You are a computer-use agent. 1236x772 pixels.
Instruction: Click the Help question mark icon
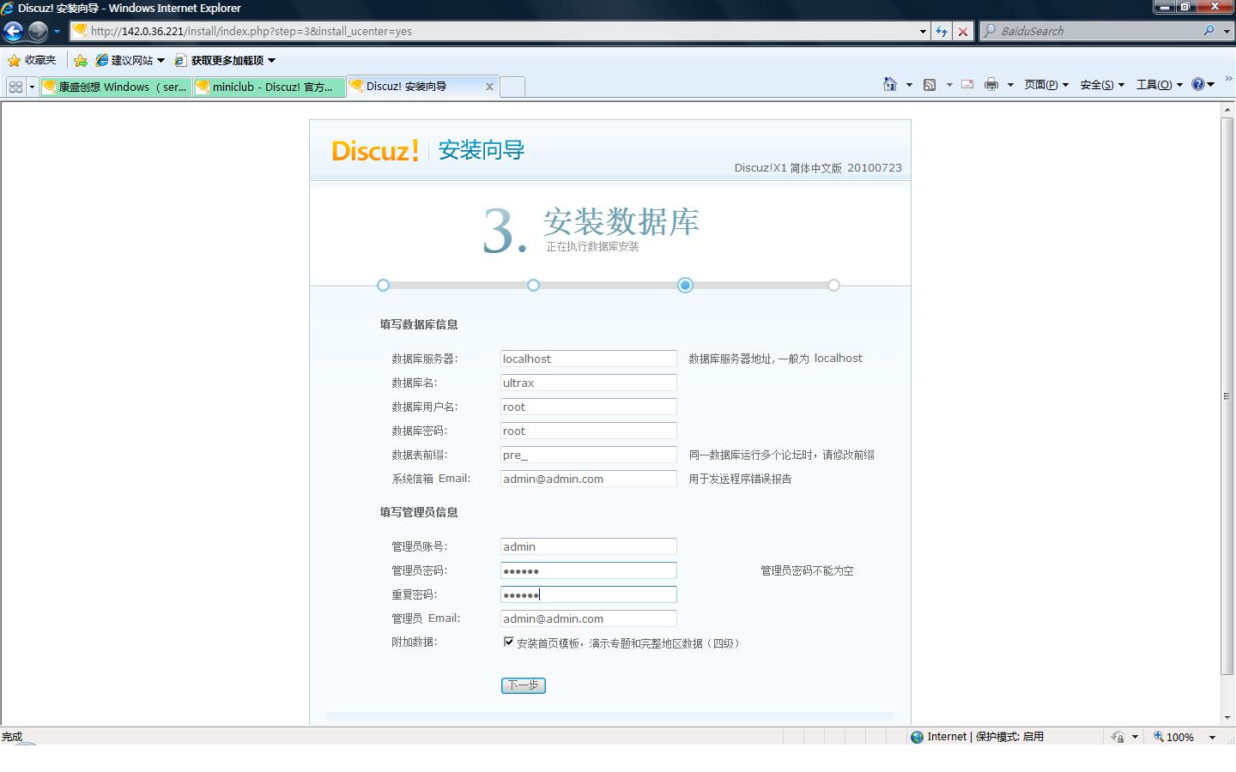tap(1198, 84)
